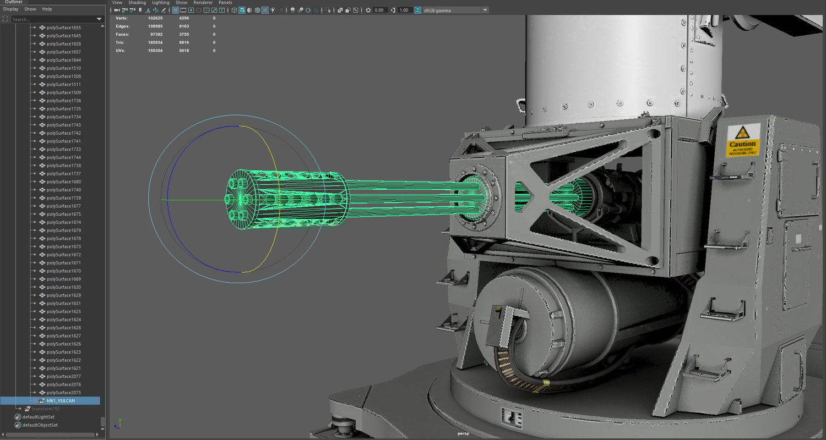Screen dimensions: 826x440
Task: Open the Renderer panel menu
Action: (x=203, y=3)
